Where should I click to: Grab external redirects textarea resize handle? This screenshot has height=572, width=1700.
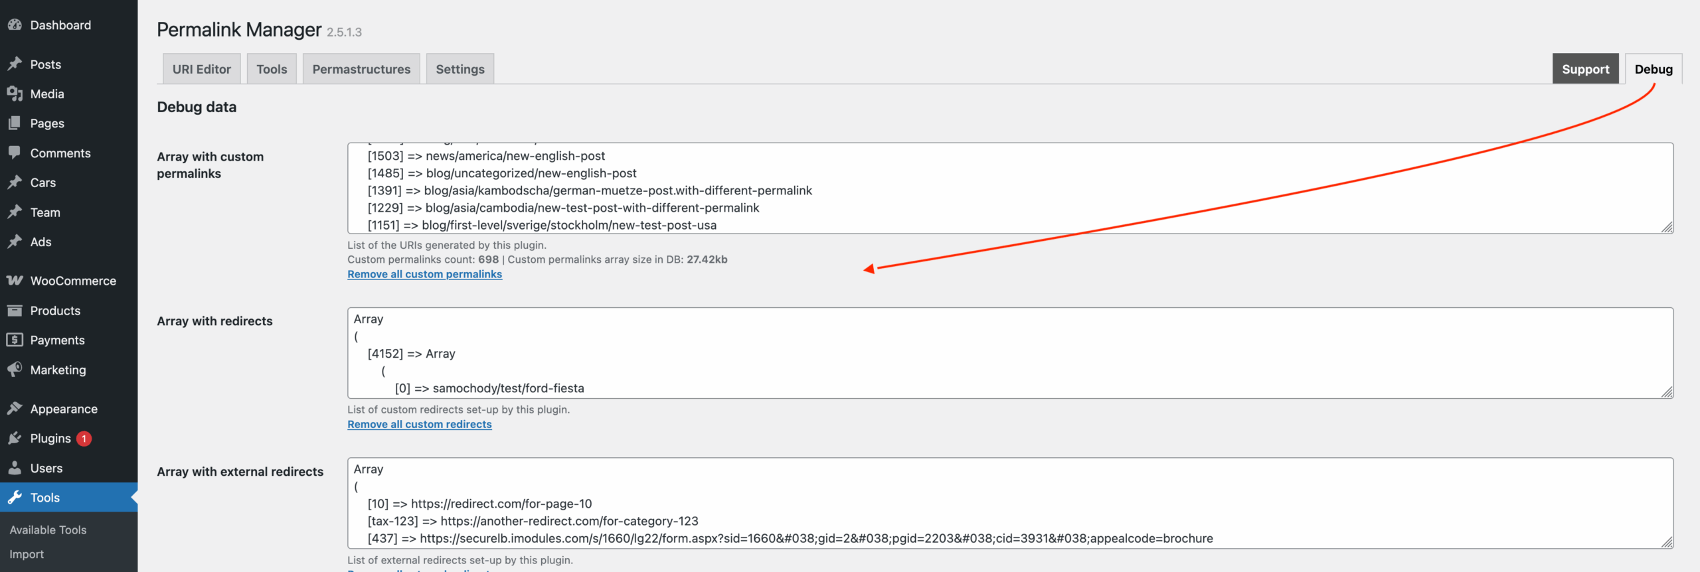click(1667, 541)
